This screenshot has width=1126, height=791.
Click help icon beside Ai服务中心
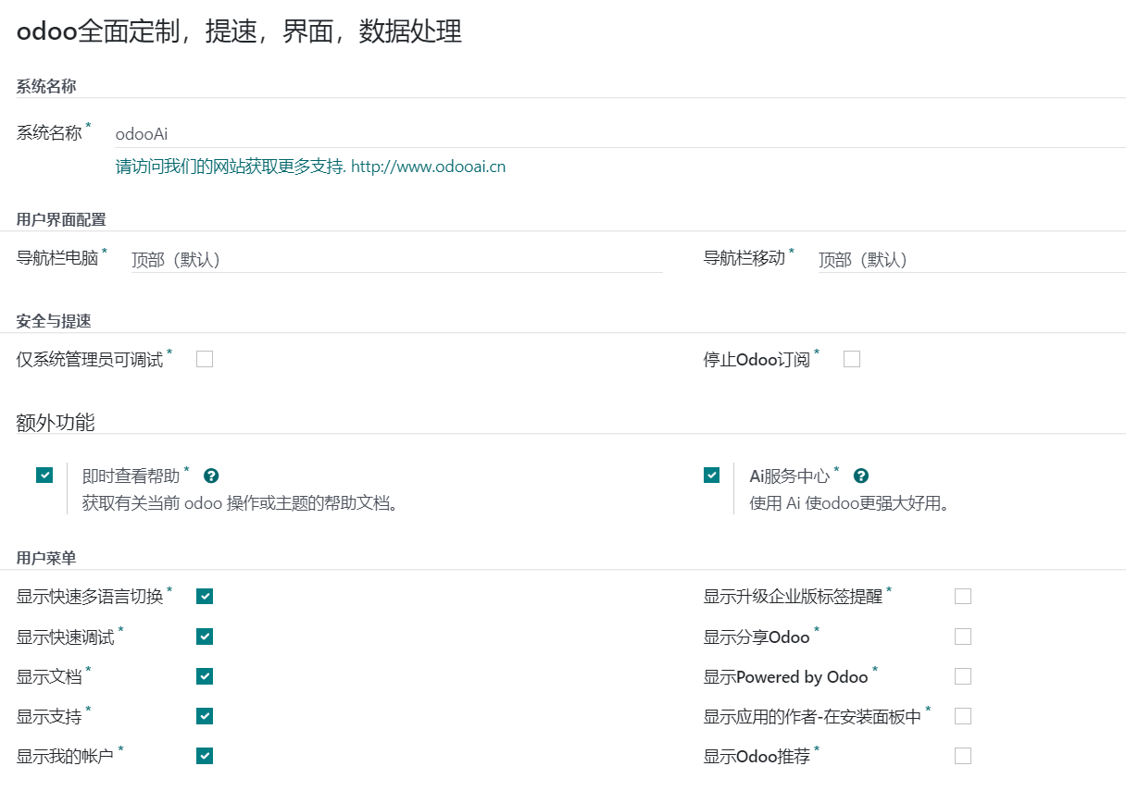click(x=861, y=476)
